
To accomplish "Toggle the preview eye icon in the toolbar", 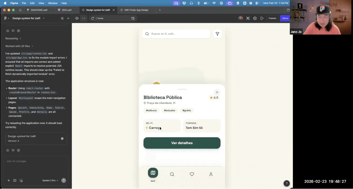I will [77, 18].
